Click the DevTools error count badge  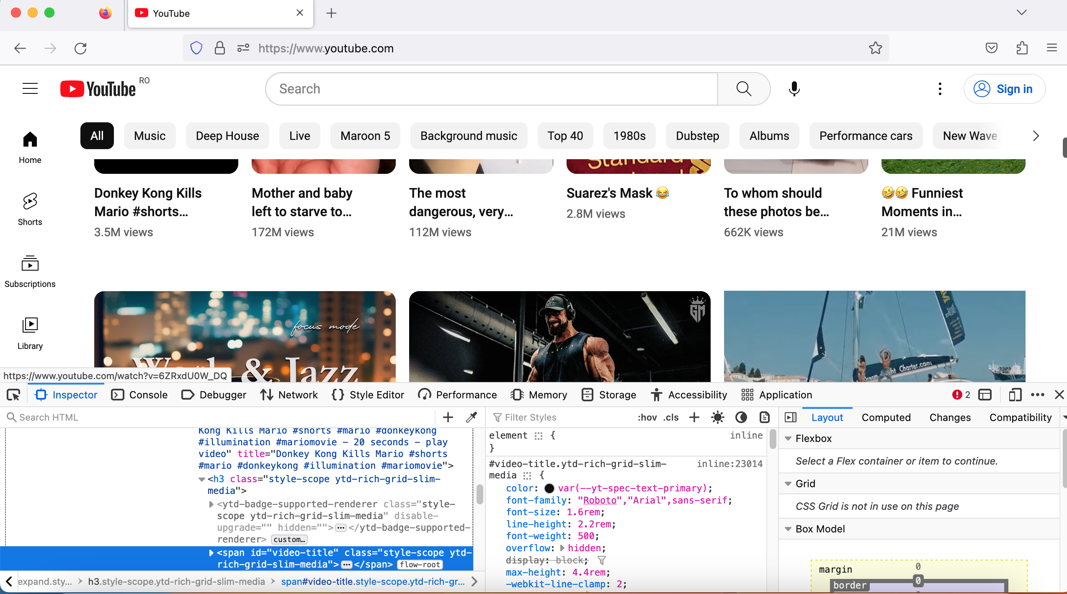(x=961, y=395)
